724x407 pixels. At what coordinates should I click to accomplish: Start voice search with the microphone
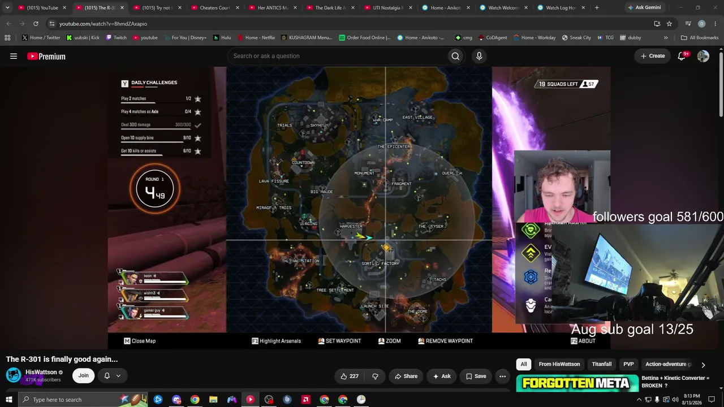click(479, 56)
